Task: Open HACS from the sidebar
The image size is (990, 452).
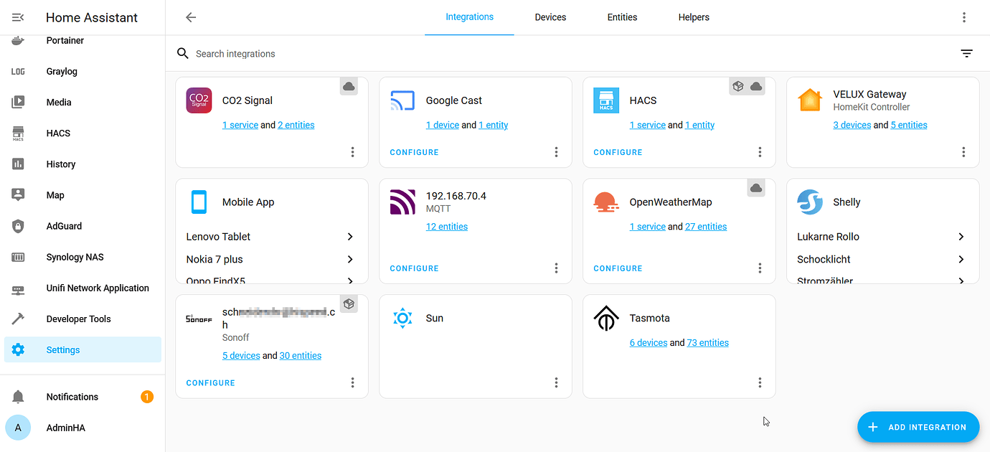Action: pos(58,133)
